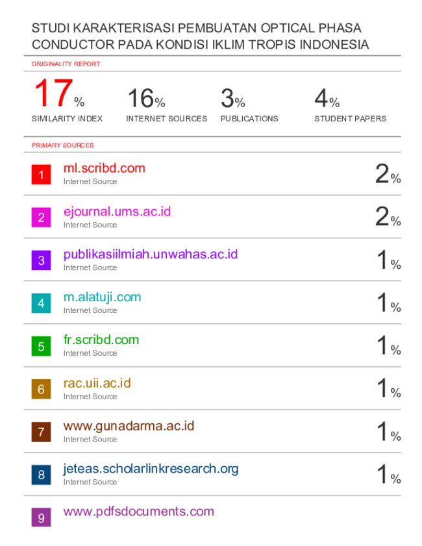Viewport: 422px width, 546px height.
Task: Open jeteas.scholarlinkresearch.org source link
Action: coord(151,469)
